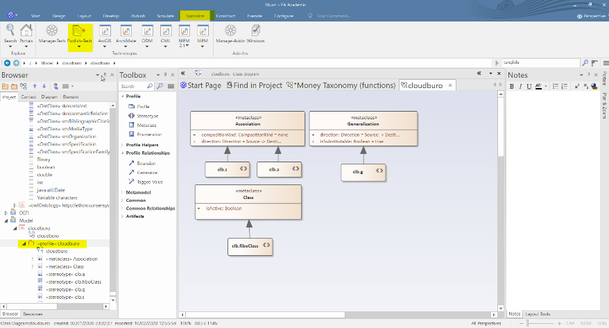Click the Manage-Tech icon in the ribbon
This screenshot has width=609, height=328.
(52, 32)
